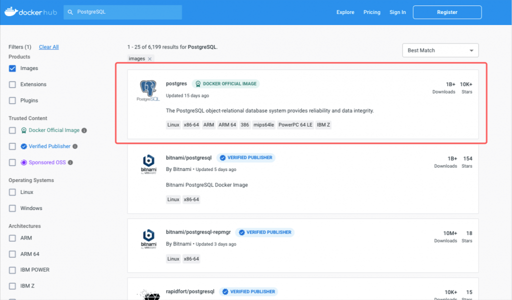Click the purple Sponsored OSS icon in filters
The width and height of the screenshot is (512, 300).
point(24,162)
